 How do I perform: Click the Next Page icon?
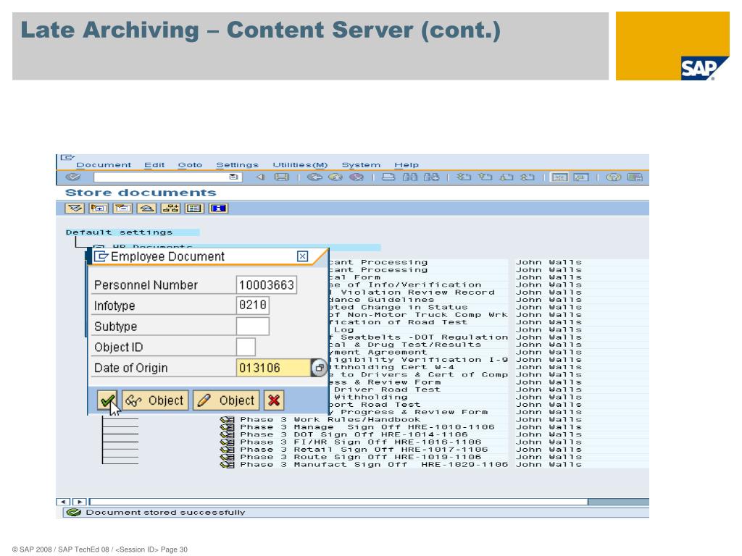coord(507,177)
